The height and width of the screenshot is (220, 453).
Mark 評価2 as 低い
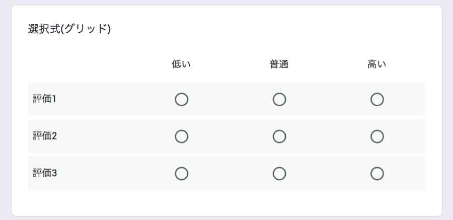click(182, 136)
